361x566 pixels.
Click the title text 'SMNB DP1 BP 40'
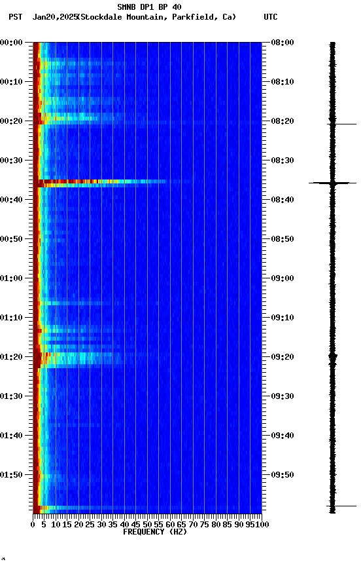click(x=149, y=7)
